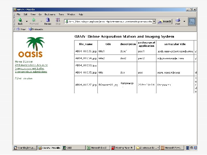The width and height of the screenshot is (207, 155).
Task: Select the AB04_00004.jpg file name cell
Action: click(86, 58)
